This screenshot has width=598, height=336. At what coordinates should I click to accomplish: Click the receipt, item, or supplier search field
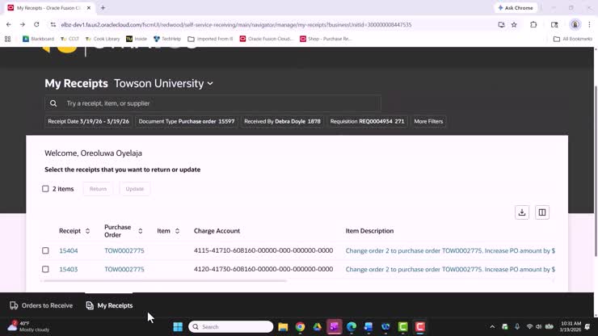[213, 103]
